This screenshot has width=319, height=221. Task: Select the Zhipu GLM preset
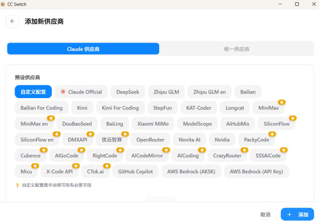tap(166, 92)
